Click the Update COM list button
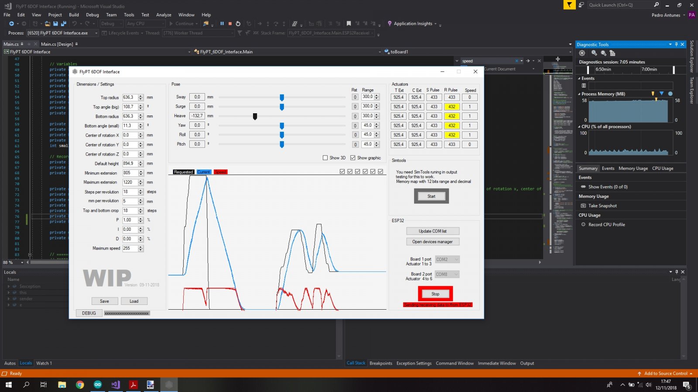 coord(432,231)
